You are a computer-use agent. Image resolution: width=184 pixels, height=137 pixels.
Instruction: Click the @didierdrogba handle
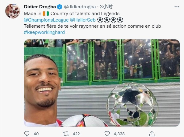click(80, 7)
